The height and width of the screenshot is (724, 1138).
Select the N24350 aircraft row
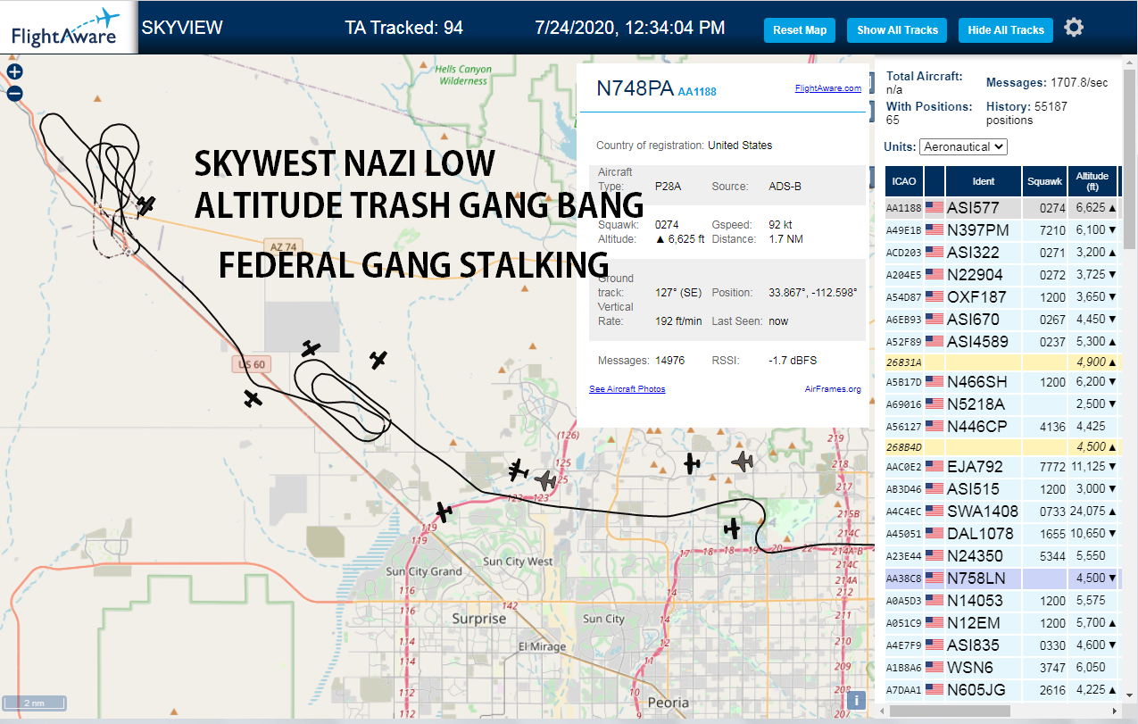1001,556
